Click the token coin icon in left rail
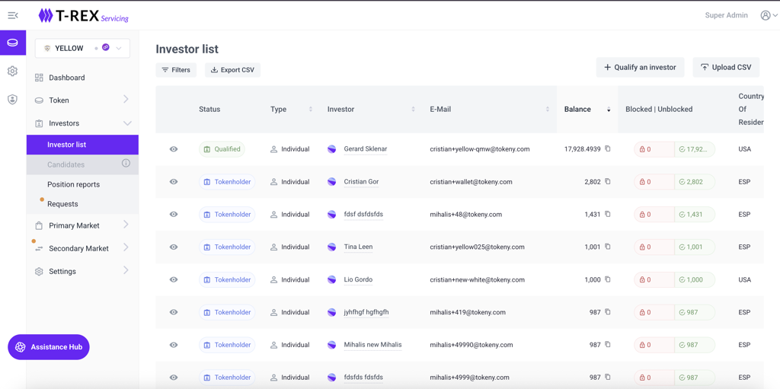The width and height of the screenshot is (780, 389). click(13, 43)
